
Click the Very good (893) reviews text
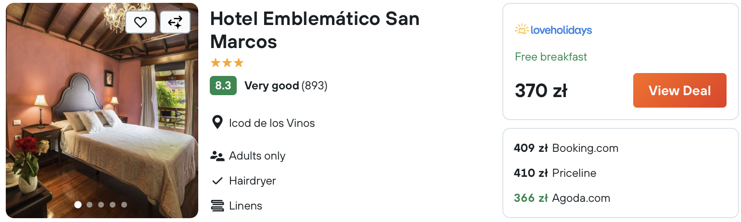coord(286,86)
